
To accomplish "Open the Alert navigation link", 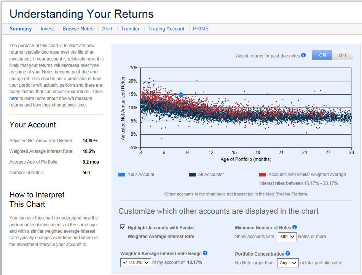I will click(x=107, y=29).
